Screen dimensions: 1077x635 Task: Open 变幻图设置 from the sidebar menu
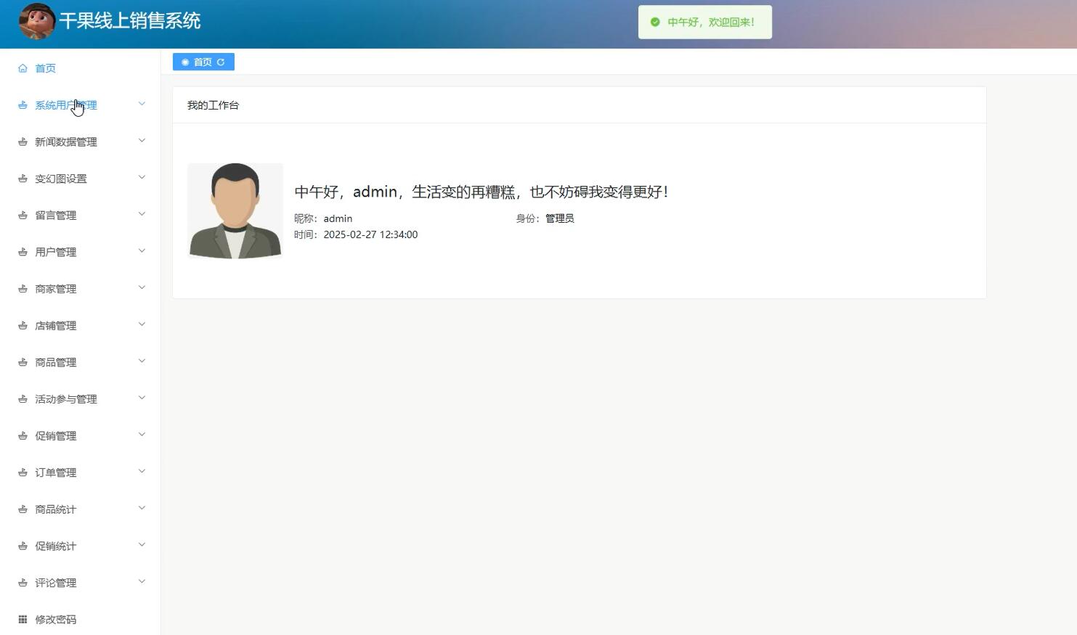click(x=60, y=178)
